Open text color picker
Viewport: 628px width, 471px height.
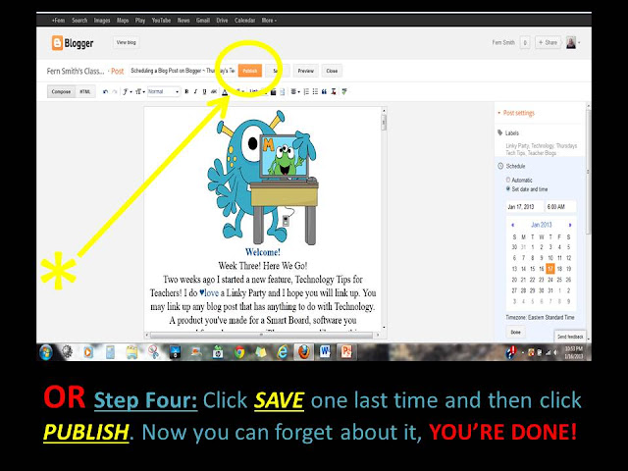coord(225,91)
